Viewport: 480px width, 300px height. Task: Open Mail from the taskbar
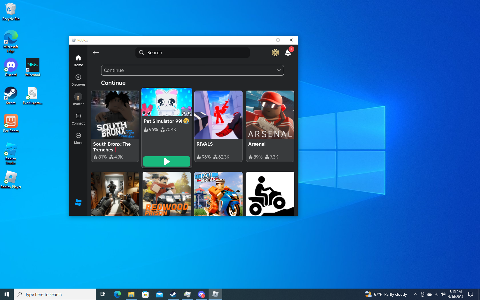[x=159, y=294]
